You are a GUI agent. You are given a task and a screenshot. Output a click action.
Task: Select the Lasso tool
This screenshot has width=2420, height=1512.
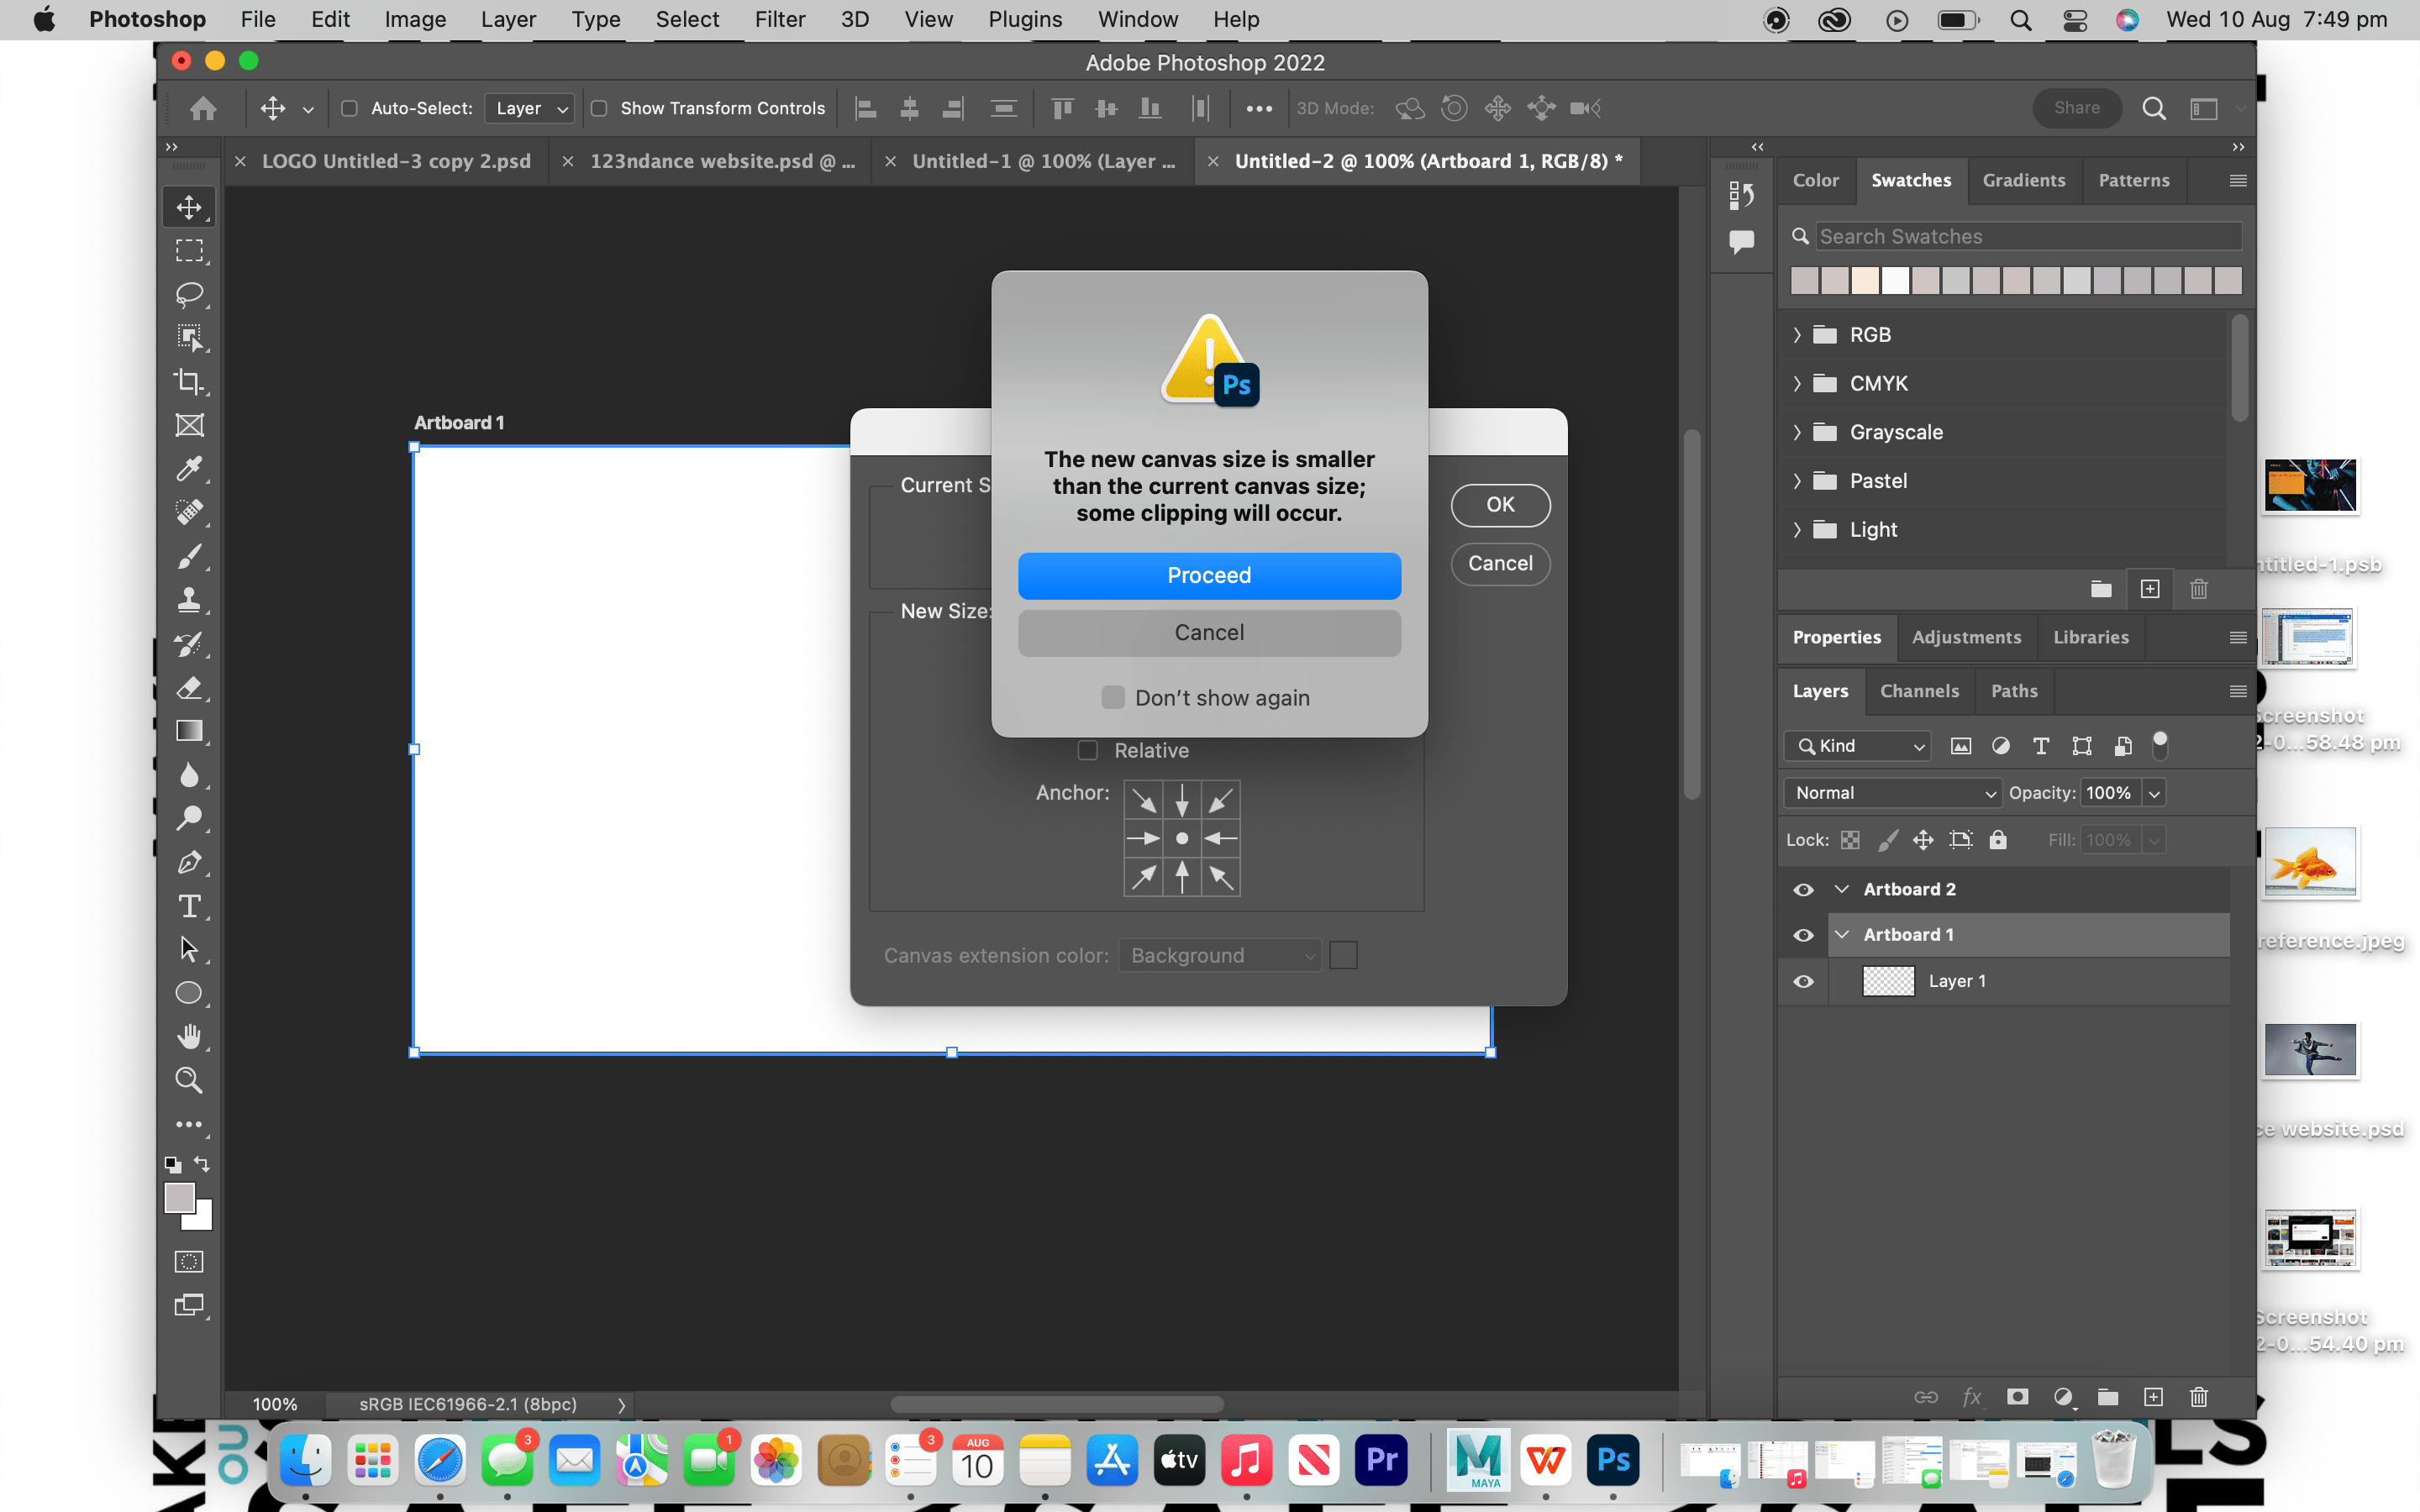click(x=189, y=294)
